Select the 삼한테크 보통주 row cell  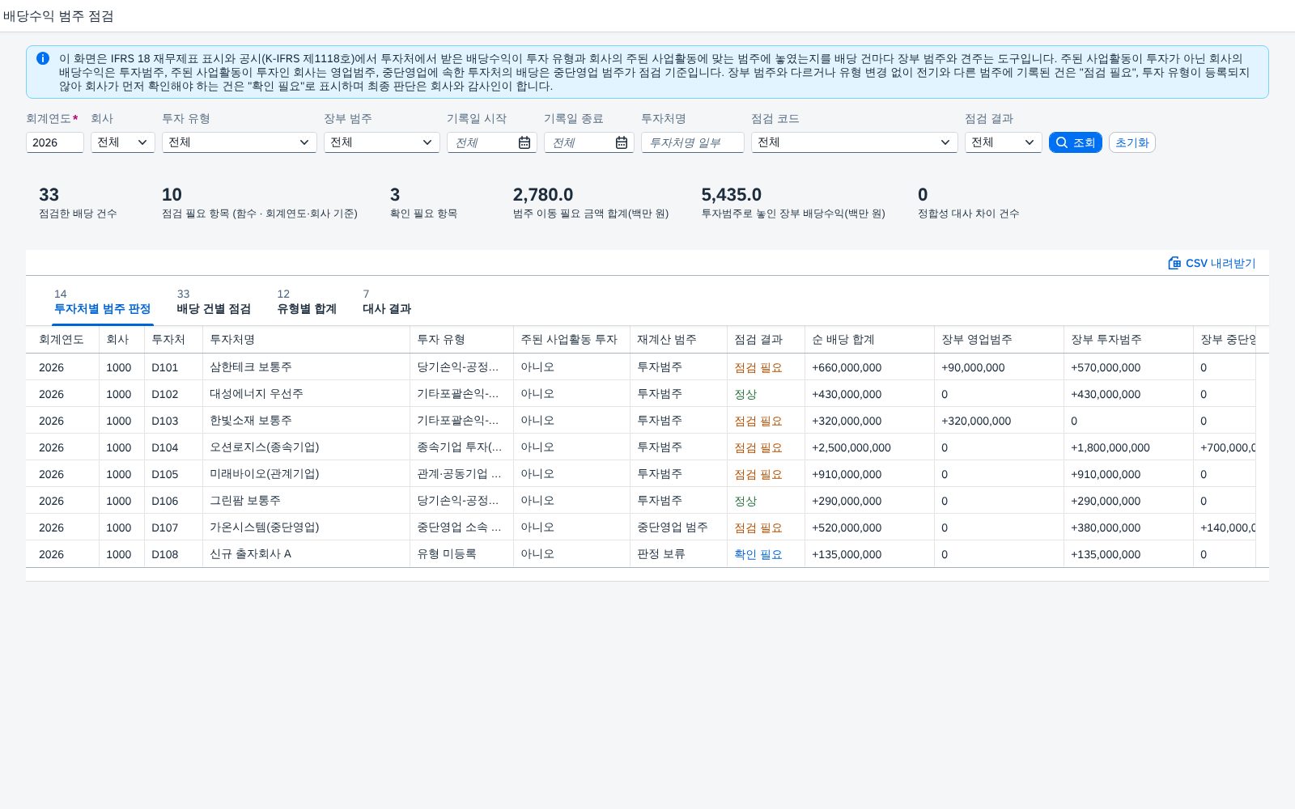(306, 367)
